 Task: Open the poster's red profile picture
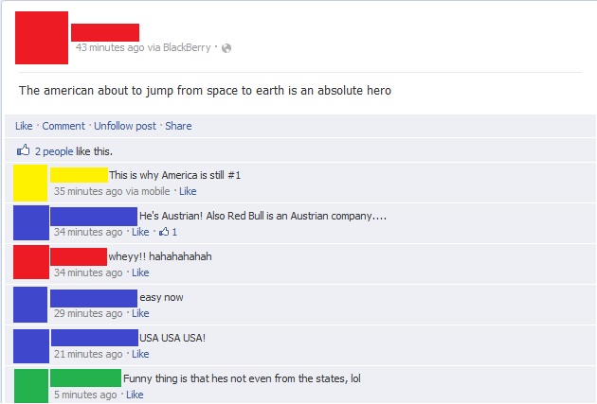tap(42, 38)
